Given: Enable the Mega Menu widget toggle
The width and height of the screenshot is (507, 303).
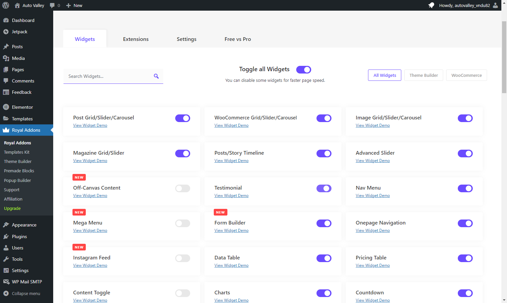Looking at the screenshot, I should click(183, 223).
